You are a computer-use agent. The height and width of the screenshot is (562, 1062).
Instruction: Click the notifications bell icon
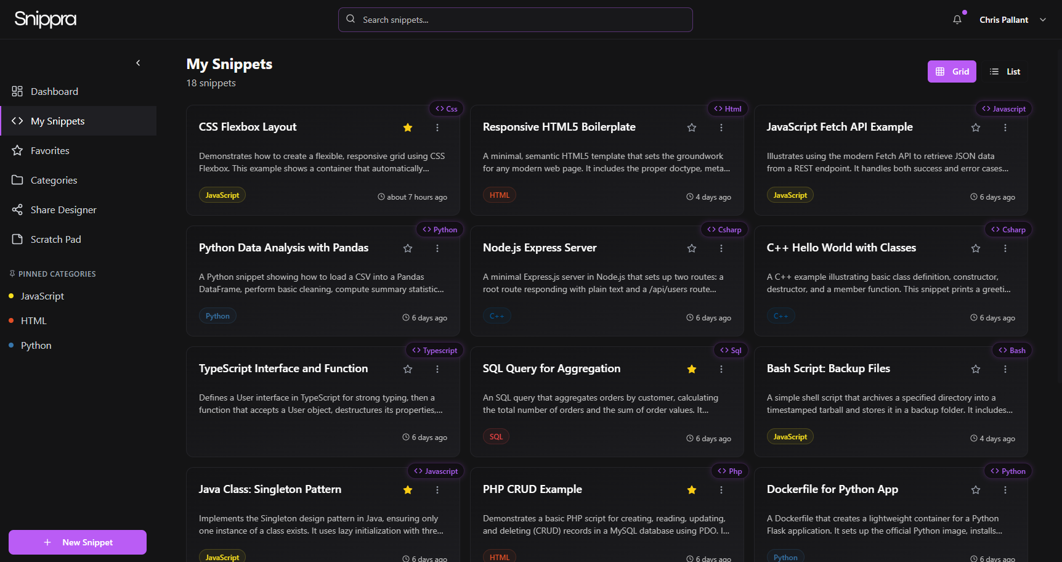(957, 20)
